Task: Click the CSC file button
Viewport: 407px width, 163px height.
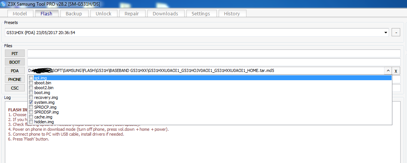Action: click(15, 88)
